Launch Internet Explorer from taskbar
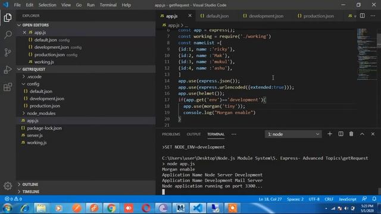 coord(24,208)
